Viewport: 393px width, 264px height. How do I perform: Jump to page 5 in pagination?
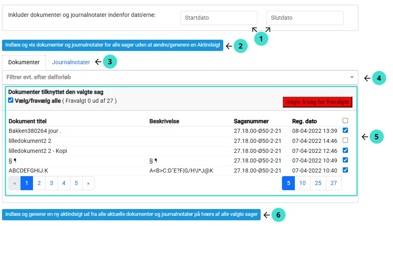pyautogui.click(x=76, y=183)
